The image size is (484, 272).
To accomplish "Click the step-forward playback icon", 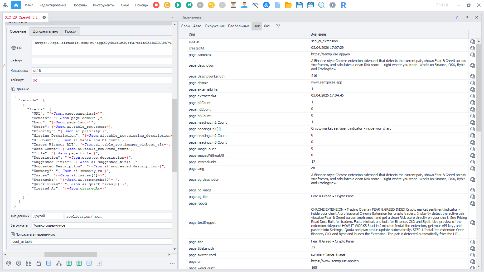I will pyautogui.click(x=189, y=5).
